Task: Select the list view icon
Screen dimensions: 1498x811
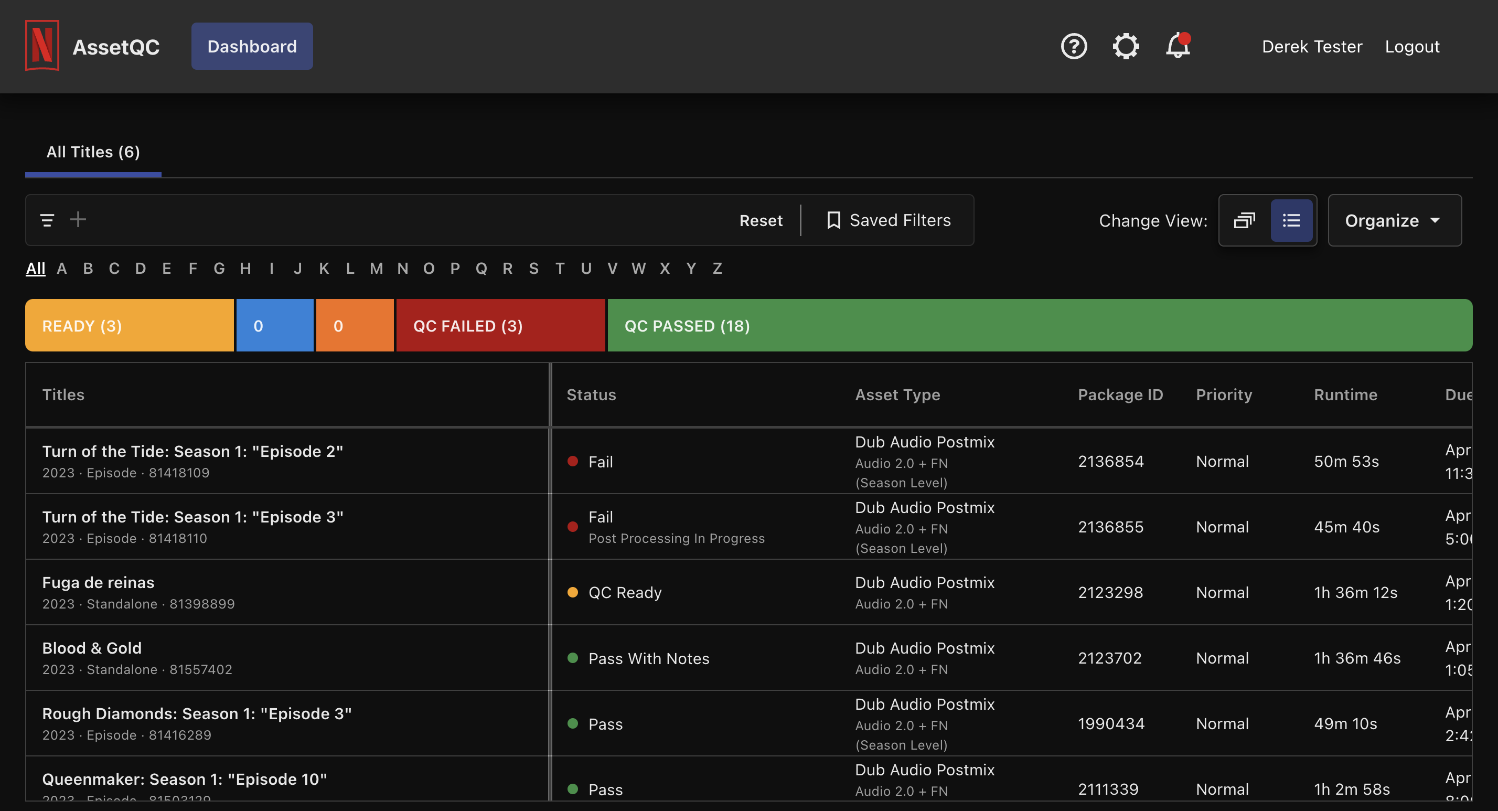Action: pos(1291,220)
